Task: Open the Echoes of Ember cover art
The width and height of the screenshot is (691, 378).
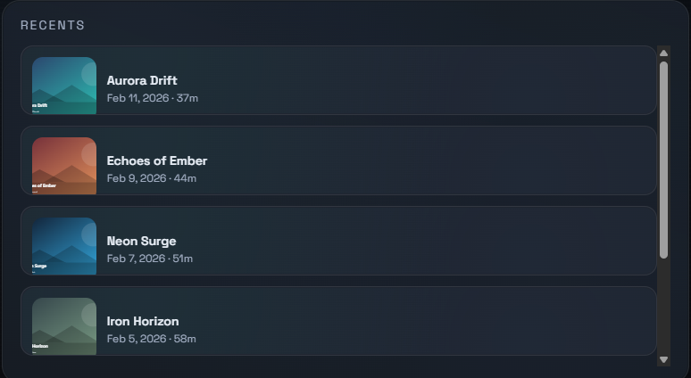Action: click(x=64, y=166)
